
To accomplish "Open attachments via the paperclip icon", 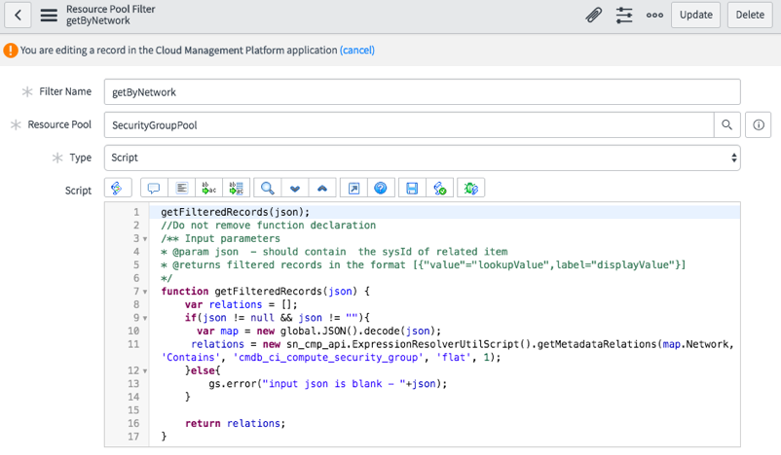I will pyautogui.click(x=593, y=15).
